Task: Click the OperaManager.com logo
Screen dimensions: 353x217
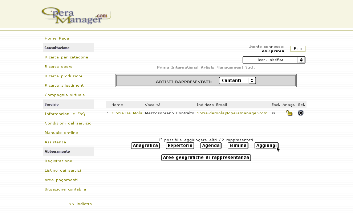Action: pyautogui.click(x=76, y=16)
